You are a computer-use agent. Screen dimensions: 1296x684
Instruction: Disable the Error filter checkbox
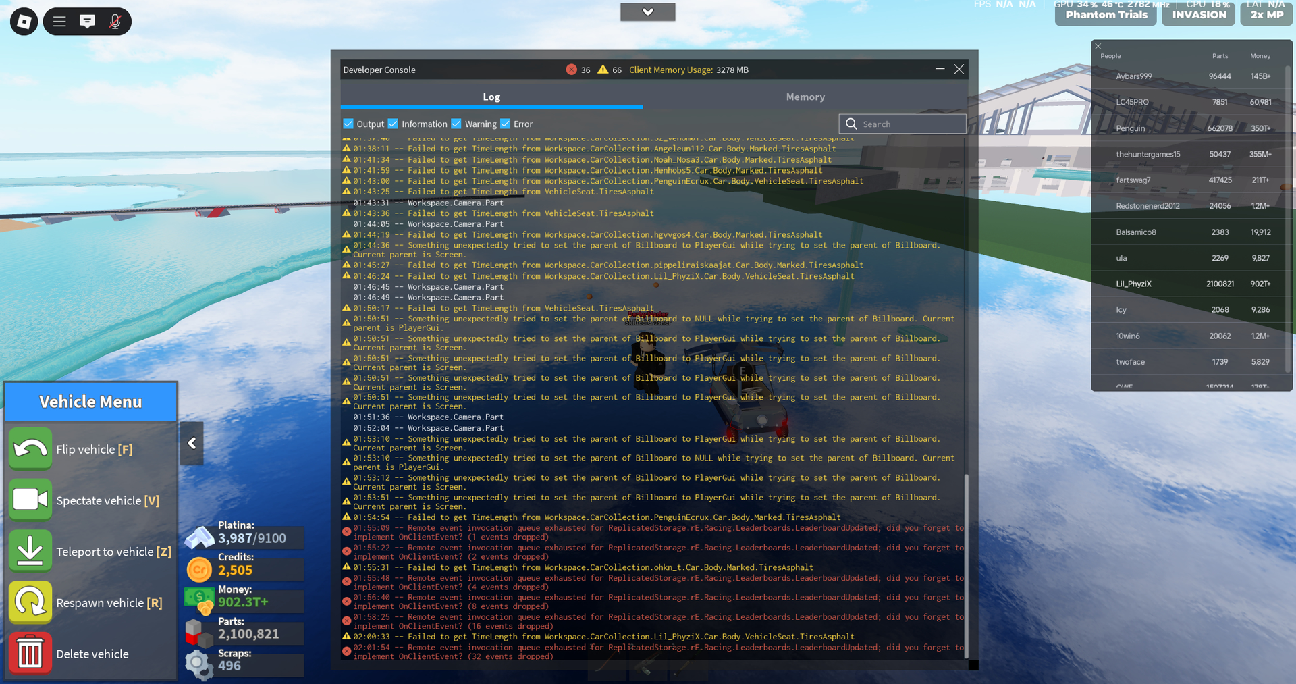pyautogui.click(x=506, y=124)
